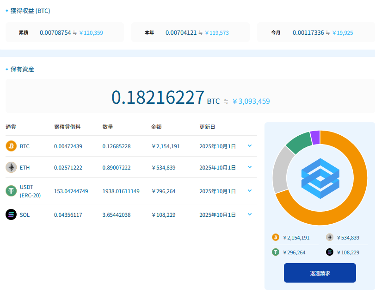
Task: Click Ethereum icon in chart legend
Action: point(330,238)
